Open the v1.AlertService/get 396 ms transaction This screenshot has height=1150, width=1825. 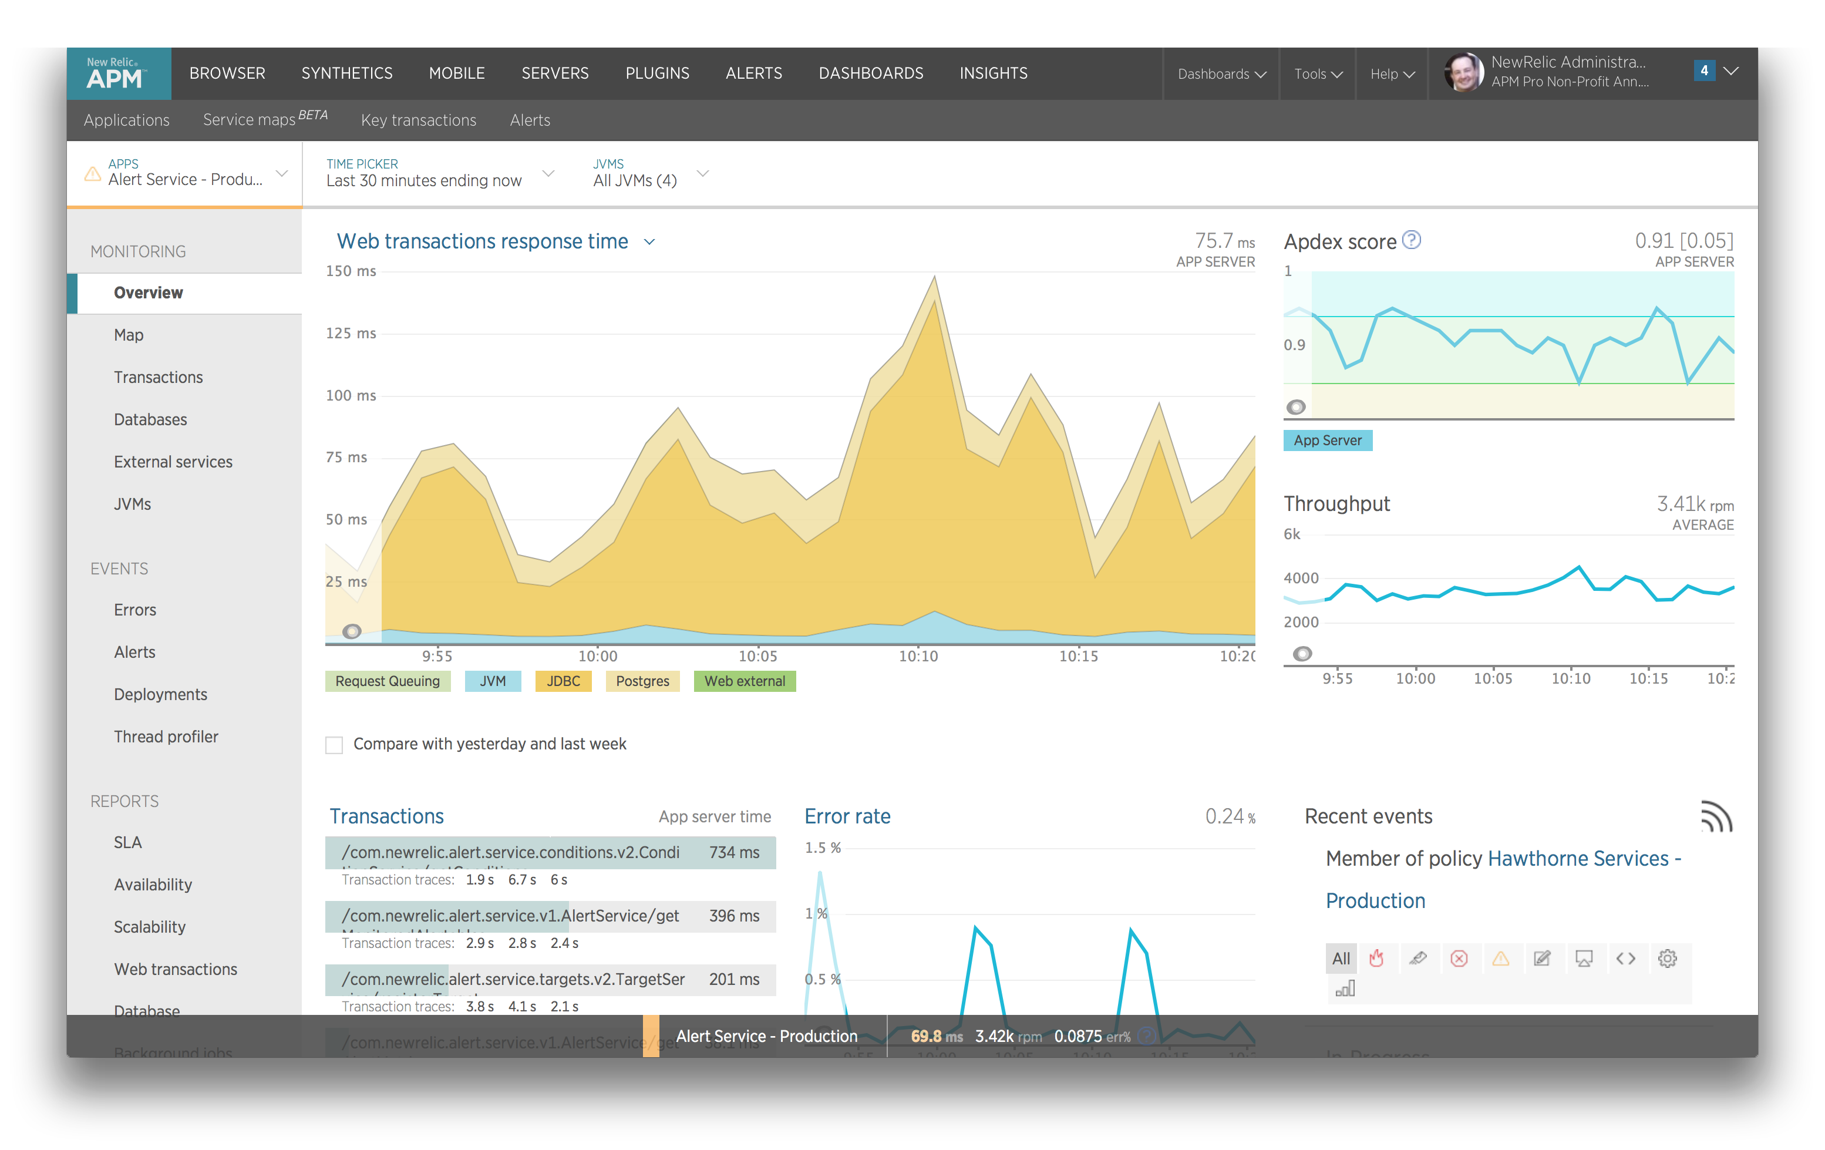[x=550, y=916]
